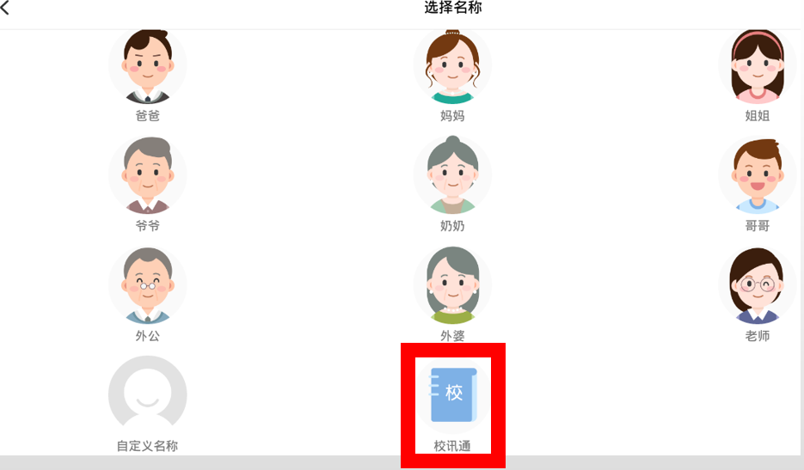Open the blue 校 notebook icon
The width and height of the screenshot is (804, 470).
click(x=453, y=394)
